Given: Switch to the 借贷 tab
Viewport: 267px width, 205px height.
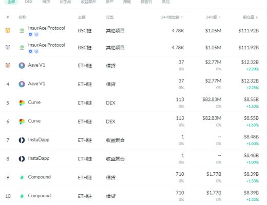Looking at the screenshot, I should click(46, 2).
